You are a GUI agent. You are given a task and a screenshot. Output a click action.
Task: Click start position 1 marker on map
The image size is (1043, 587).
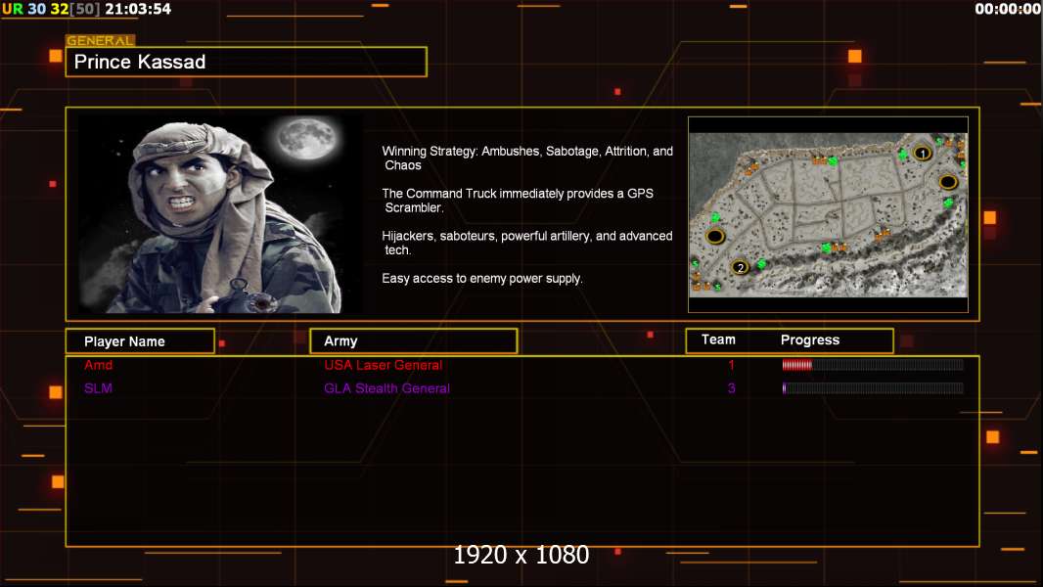click(x=922, y=154)
